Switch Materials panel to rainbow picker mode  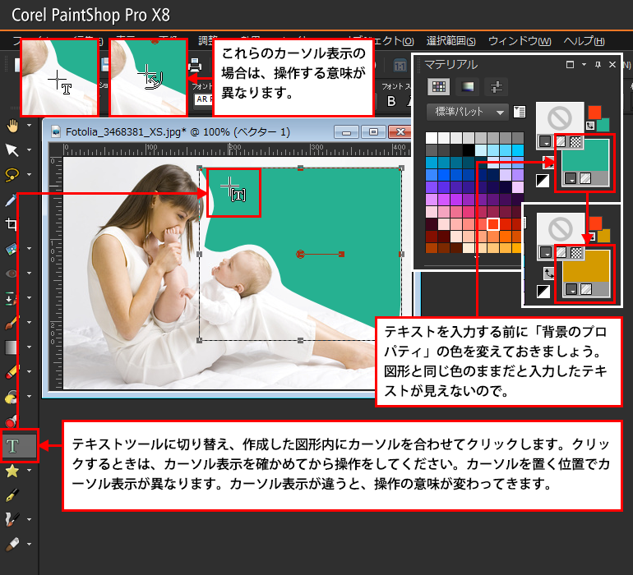pyautogui.click(x=468, y=87)
